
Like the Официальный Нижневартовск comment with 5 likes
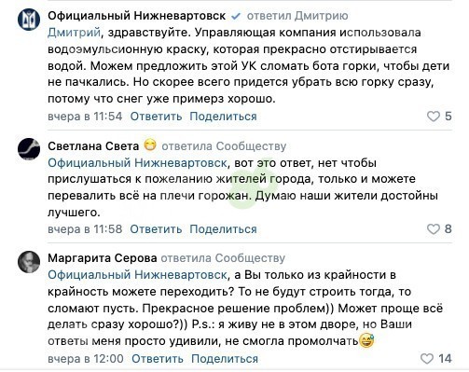[x=434, y=117]
